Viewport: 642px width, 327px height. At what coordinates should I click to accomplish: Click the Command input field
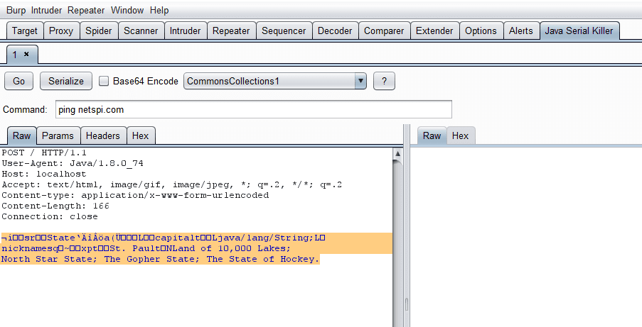pyautogui.click(x=253, y=110)
